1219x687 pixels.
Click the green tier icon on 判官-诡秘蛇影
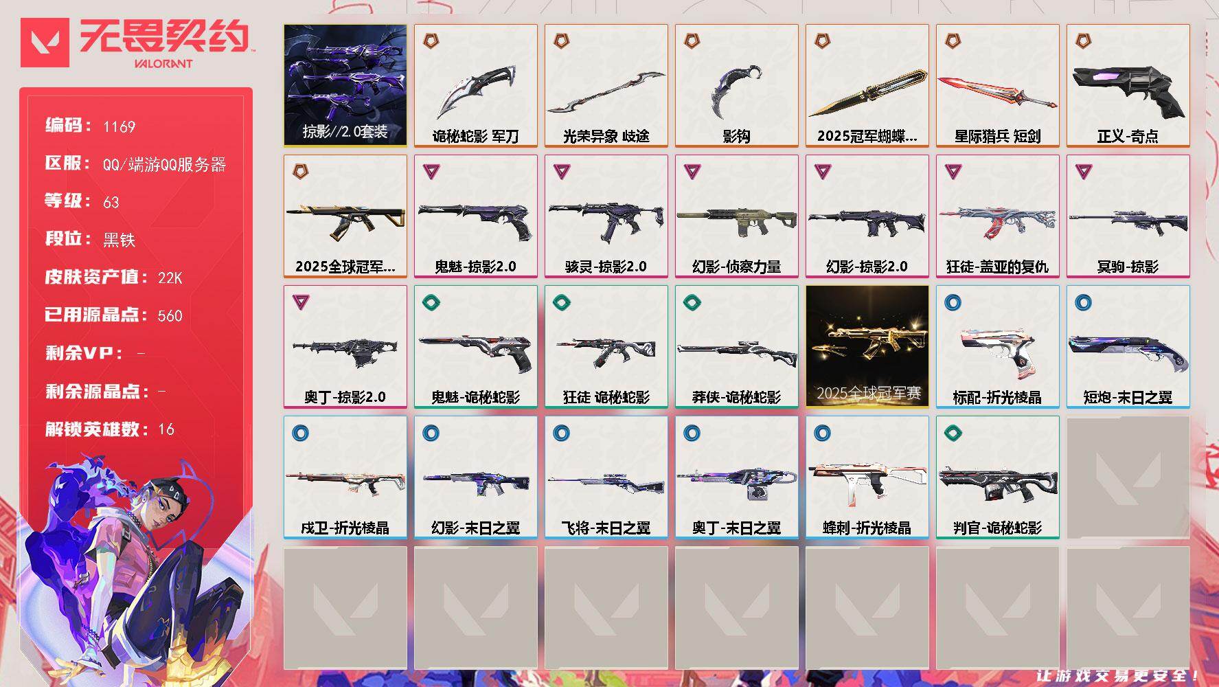coord(953,433)
